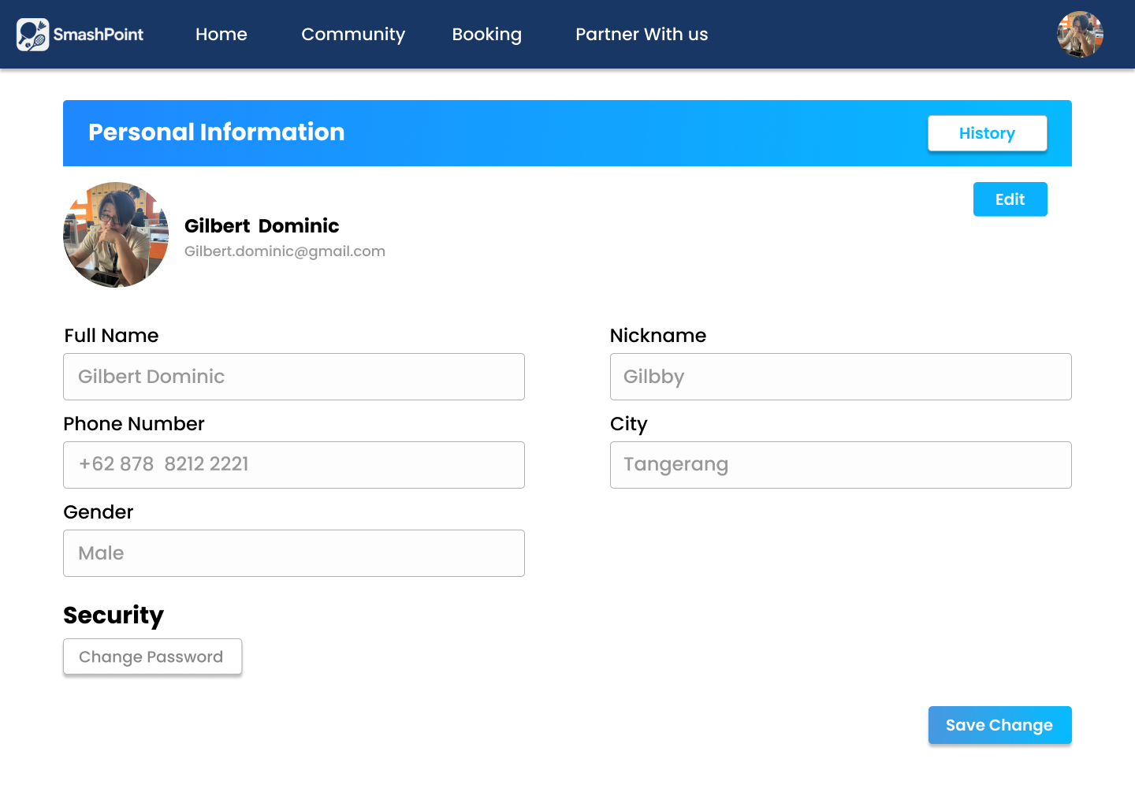Click the Change Password button
The image size is (1135, 807).
pos(152,656)
